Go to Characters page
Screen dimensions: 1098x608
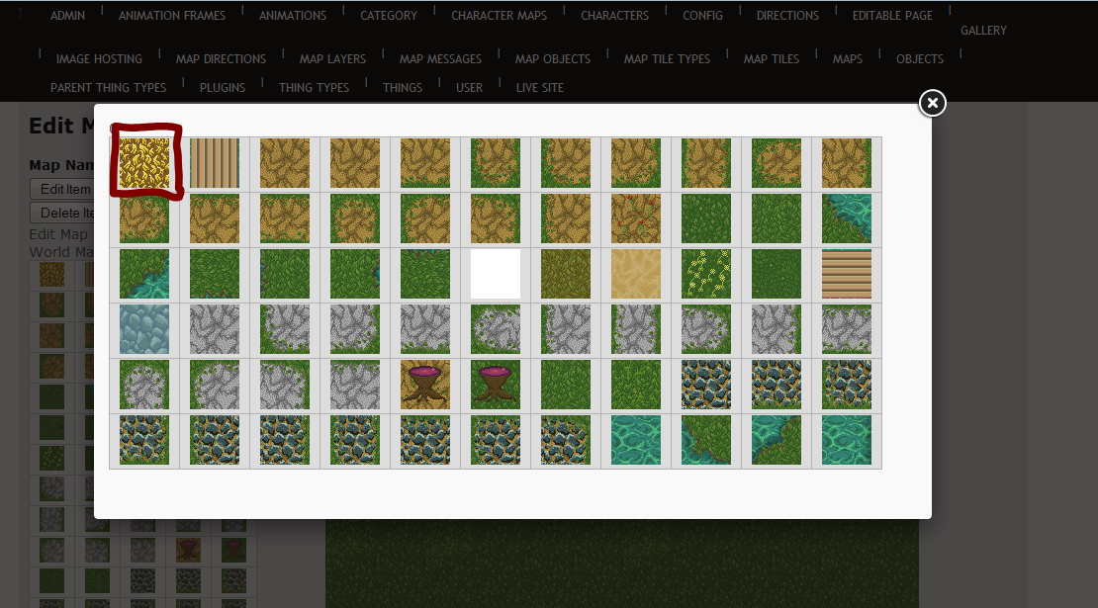[615, 16]
